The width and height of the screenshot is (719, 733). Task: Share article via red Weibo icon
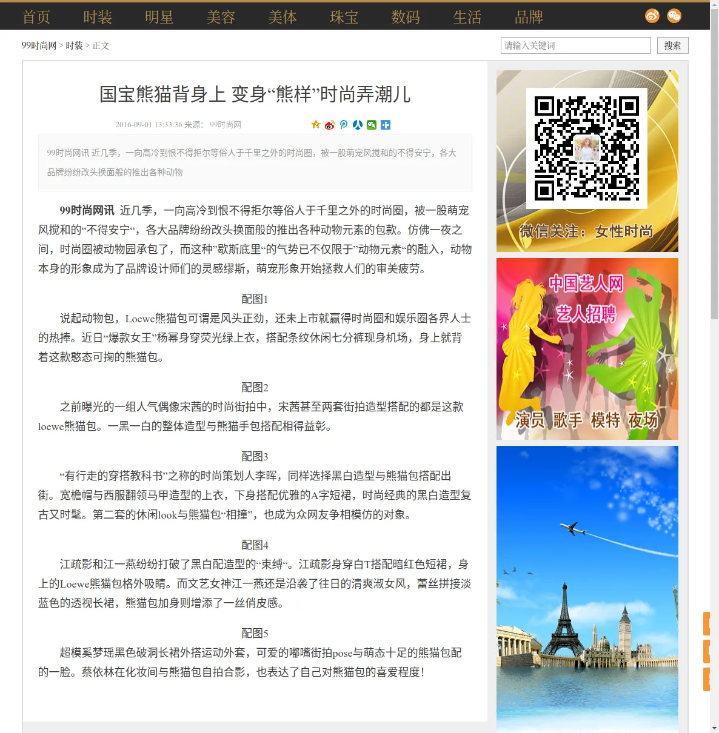click(329, 125)
